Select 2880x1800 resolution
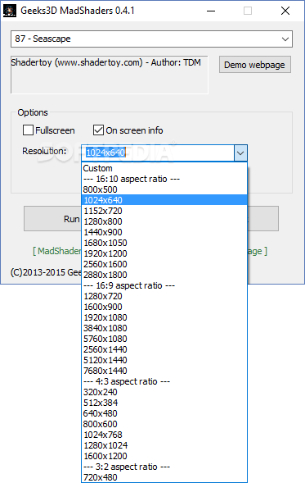The image size is (305, 483). tap(164, 275)
